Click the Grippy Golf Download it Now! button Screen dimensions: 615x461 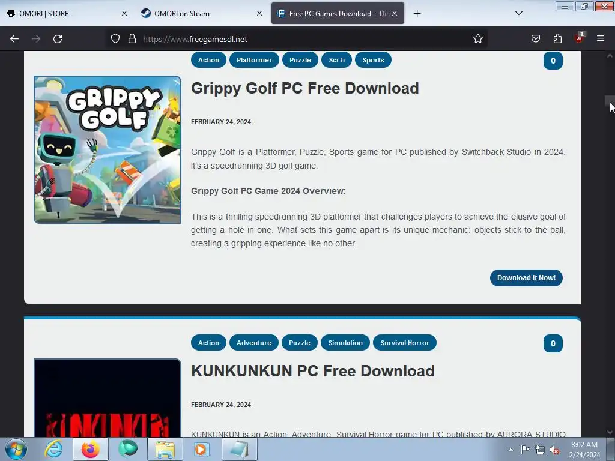click(526, 278)
